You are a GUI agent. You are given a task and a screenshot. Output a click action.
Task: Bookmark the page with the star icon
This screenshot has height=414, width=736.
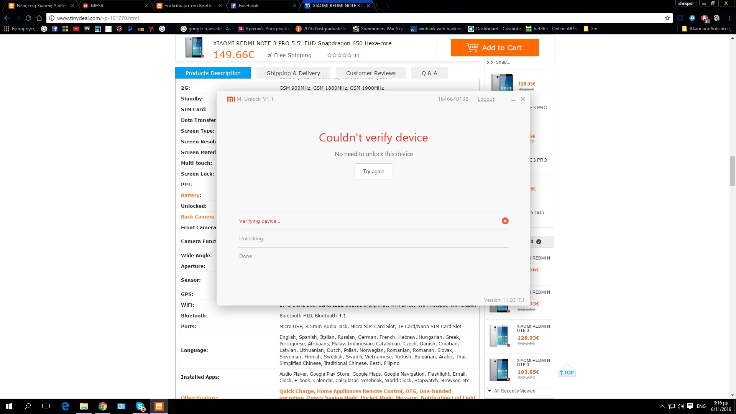(x=667, y=18)
